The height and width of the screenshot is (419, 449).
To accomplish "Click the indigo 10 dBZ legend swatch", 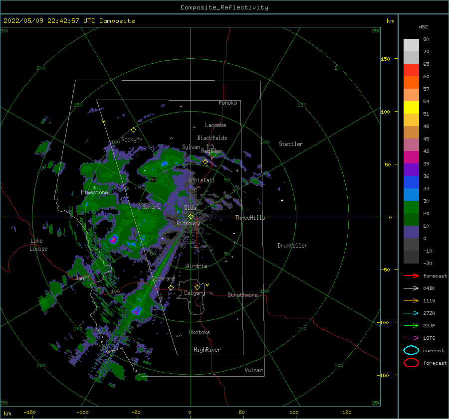I will tap(411, 232).
